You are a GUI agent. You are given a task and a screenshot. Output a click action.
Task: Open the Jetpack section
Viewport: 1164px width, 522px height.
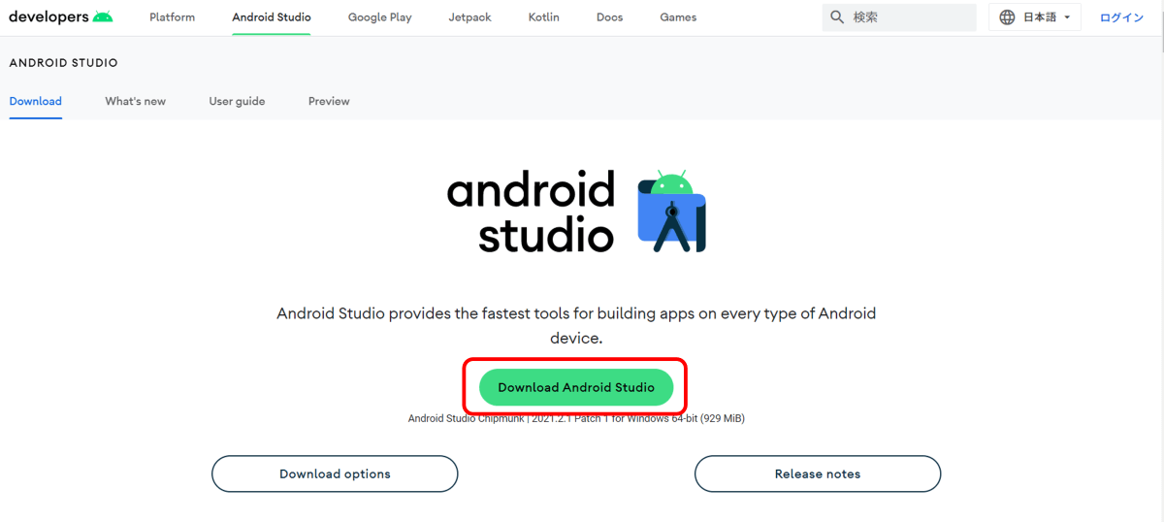pyautogui.click(x=470, y=17)
